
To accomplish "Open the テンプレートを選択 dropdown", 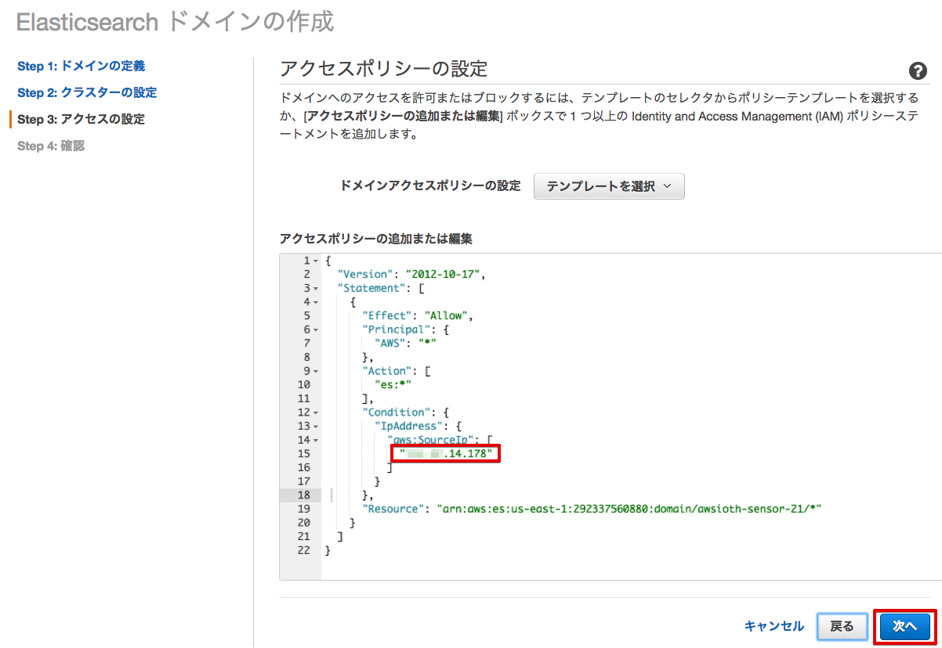I will pos(609,186).
